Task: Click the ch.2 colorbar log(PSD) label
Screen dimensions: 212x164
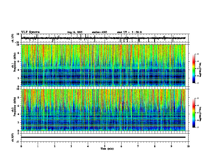Action: [200, 114]
